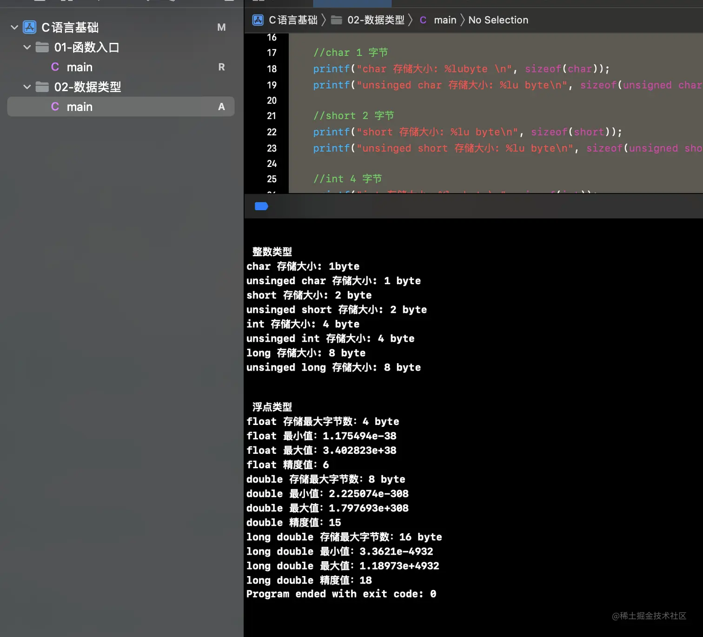
Task: Click the printf 'unsinged short 存储大小' code line
Action: pos(508,148)
